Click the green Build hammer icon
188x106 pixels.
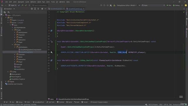[x=114, y=5]
